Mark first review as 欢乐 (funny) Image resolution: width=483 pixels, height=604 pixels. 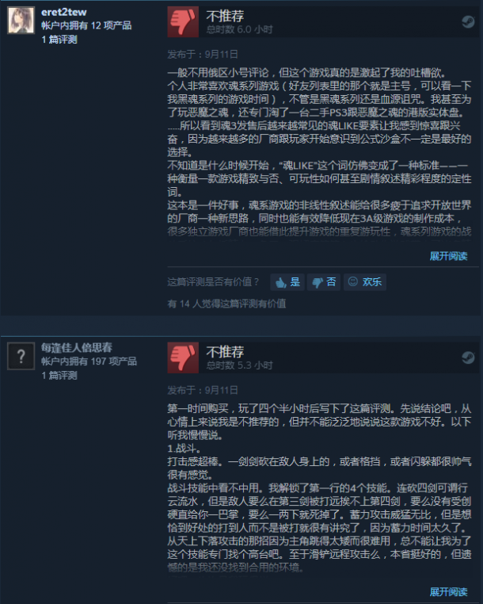tap(365, 282)
